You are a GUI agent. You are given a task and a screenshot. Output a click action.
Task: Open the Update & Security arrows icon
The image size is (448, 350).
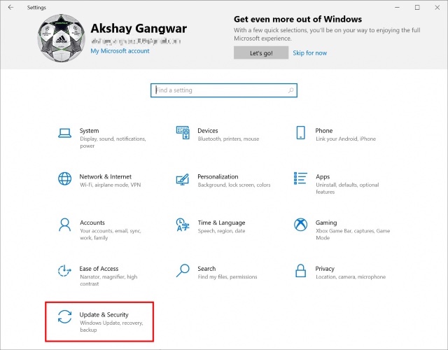pyautogui.click(x=64, y=317)
